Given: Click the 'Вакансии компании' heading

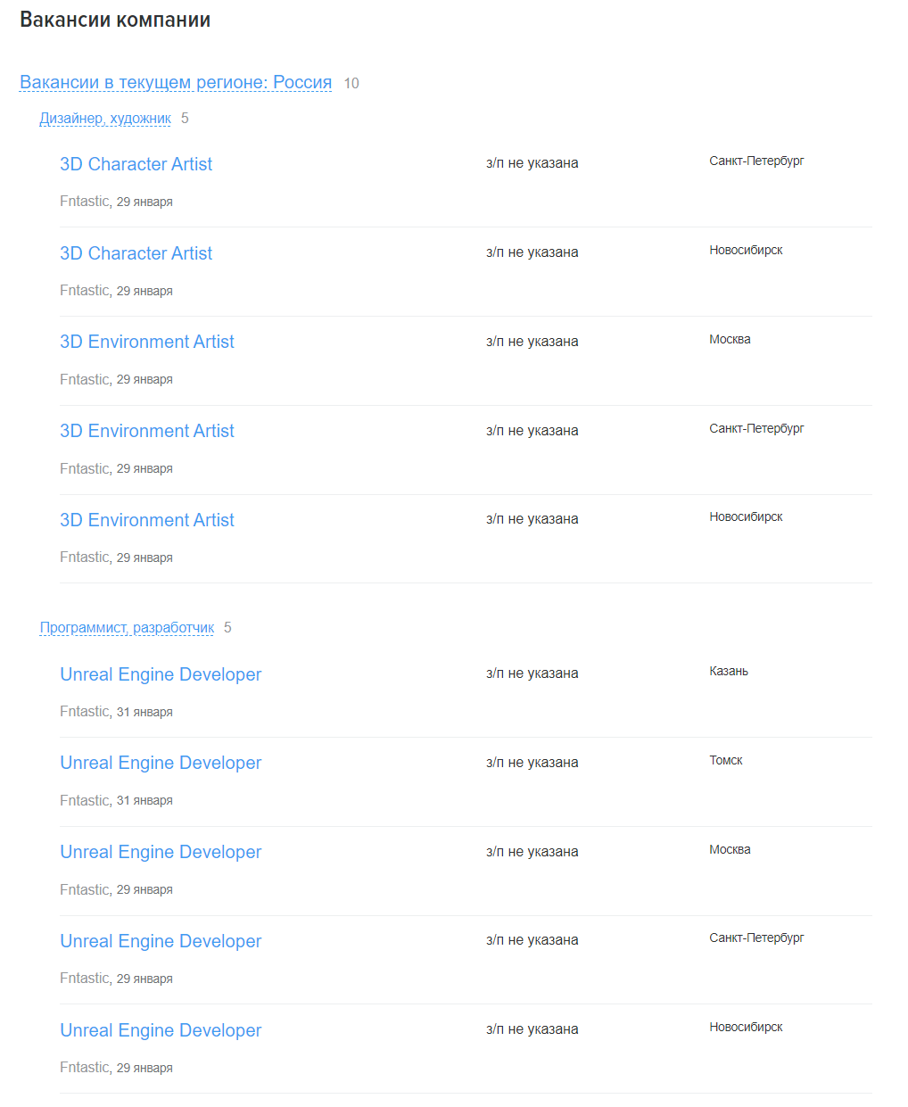Looking at the screenshot, I should [115, 20].
